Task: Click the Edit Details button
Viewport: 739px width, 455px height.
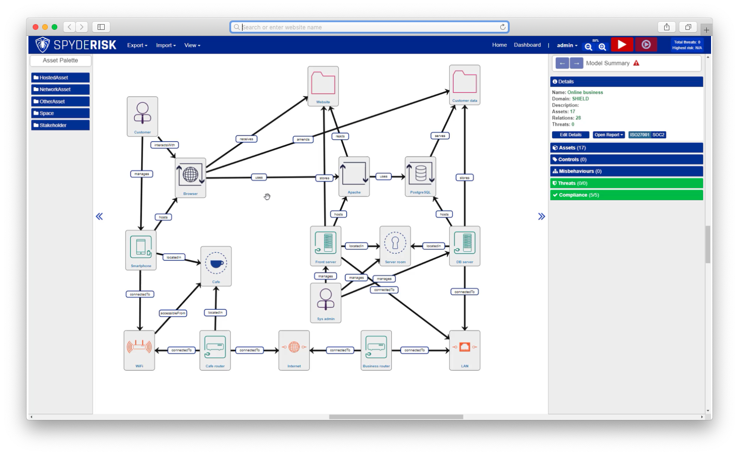Action: pos(570,135)
